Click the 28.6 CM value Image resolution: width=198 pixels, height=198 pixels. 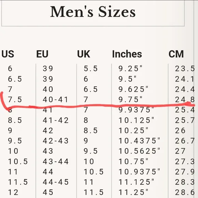pos(185,192)
